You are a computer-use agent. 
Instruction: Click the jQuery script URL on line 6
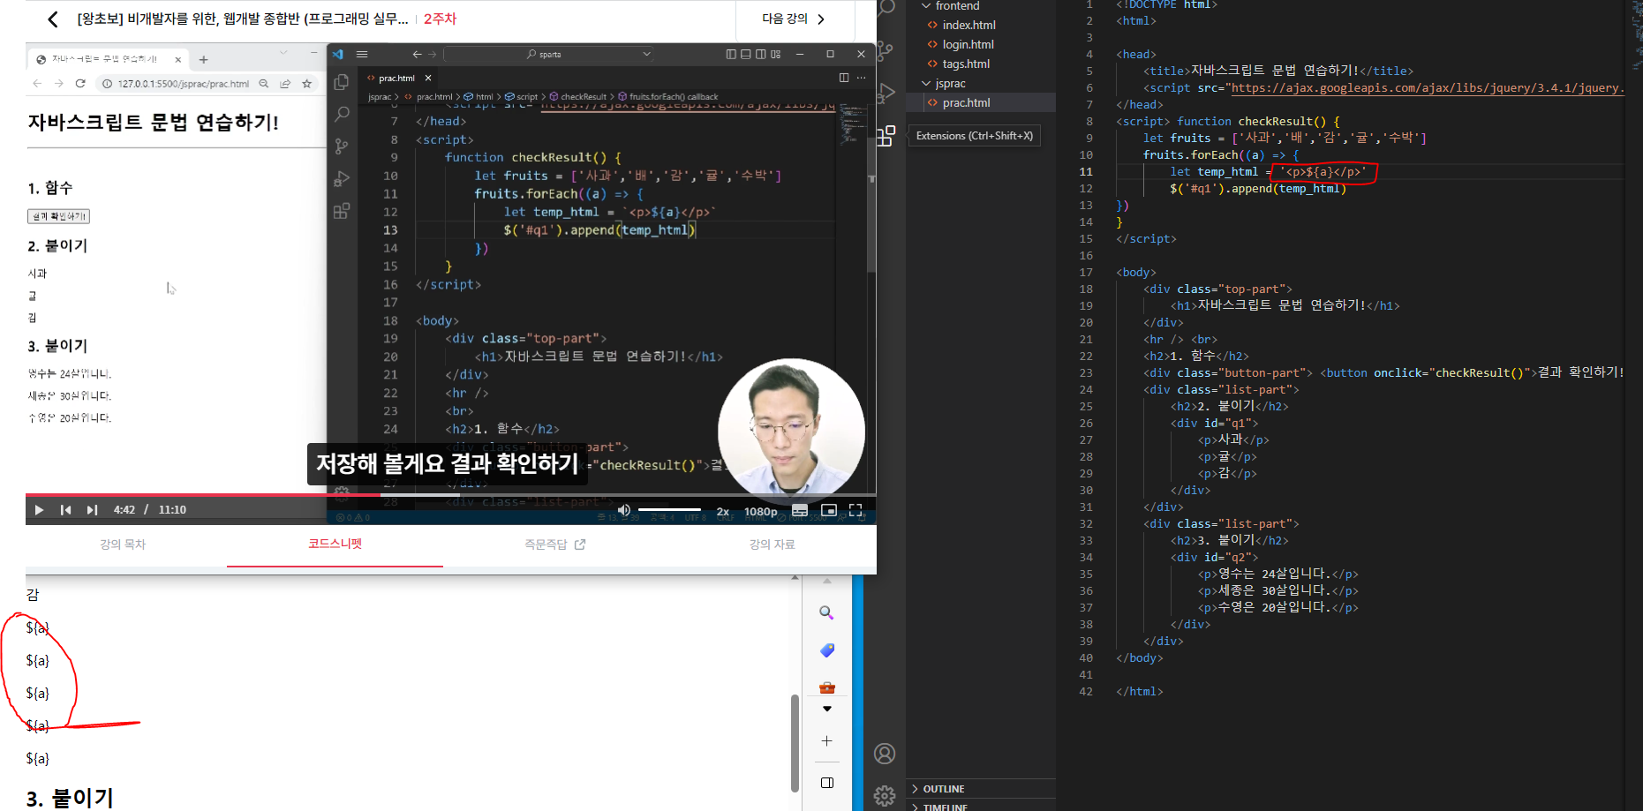point(1427,88)
